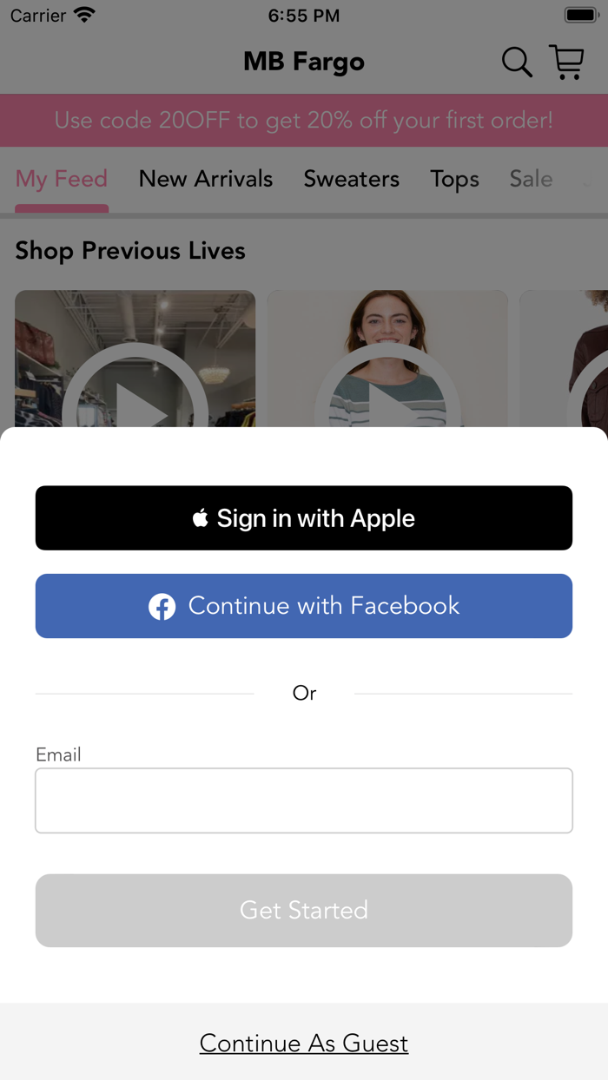Open the New Arrivals tab
Screen dimensions: 608x1080
[206, 179]
